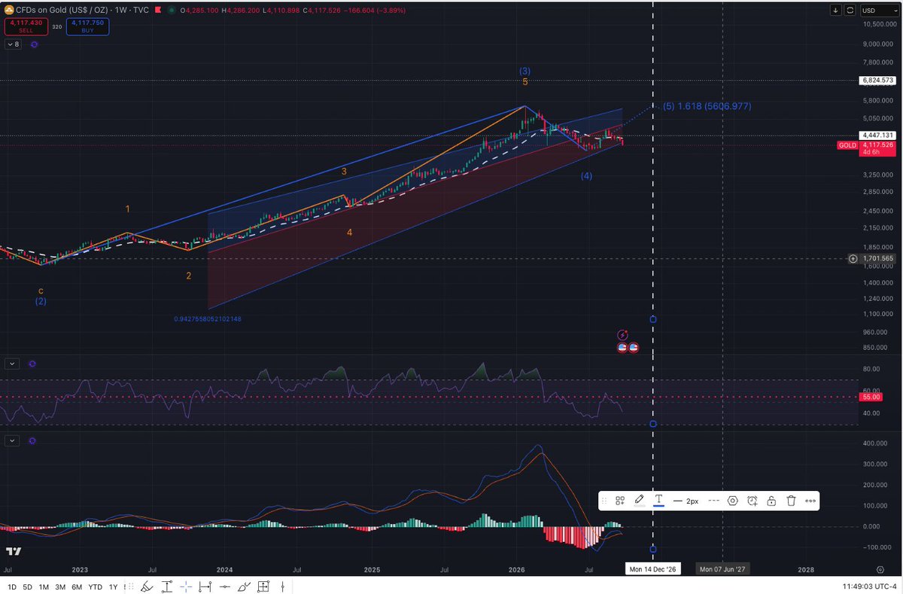Click the refresh icon near USD
The height and width of the screenshot is (594, 903).
[850, 11]
